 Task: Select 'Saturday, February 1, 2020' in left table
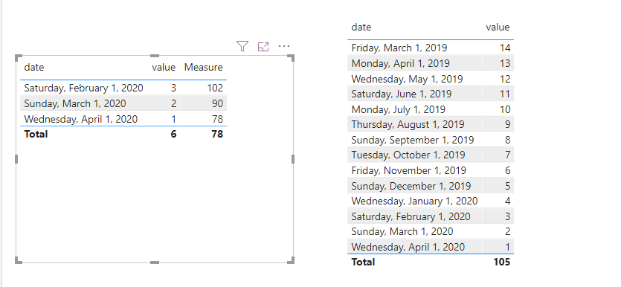83,88
